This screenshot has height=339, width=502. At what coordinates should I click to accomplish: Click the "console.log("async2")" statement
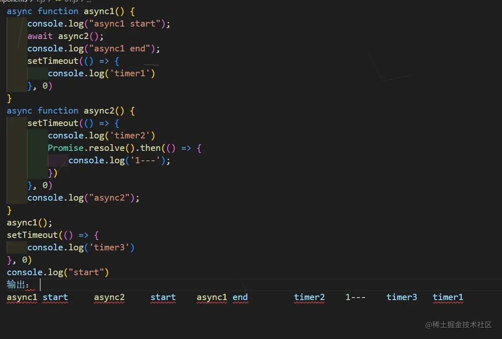(83, 198)
